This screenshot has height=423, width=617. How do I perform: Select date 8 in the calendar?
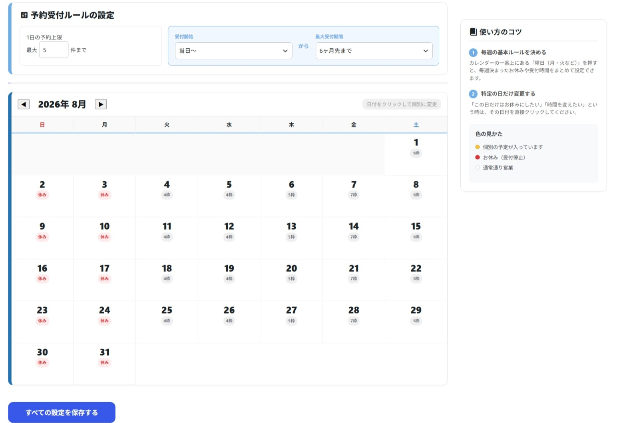[416, 196]
